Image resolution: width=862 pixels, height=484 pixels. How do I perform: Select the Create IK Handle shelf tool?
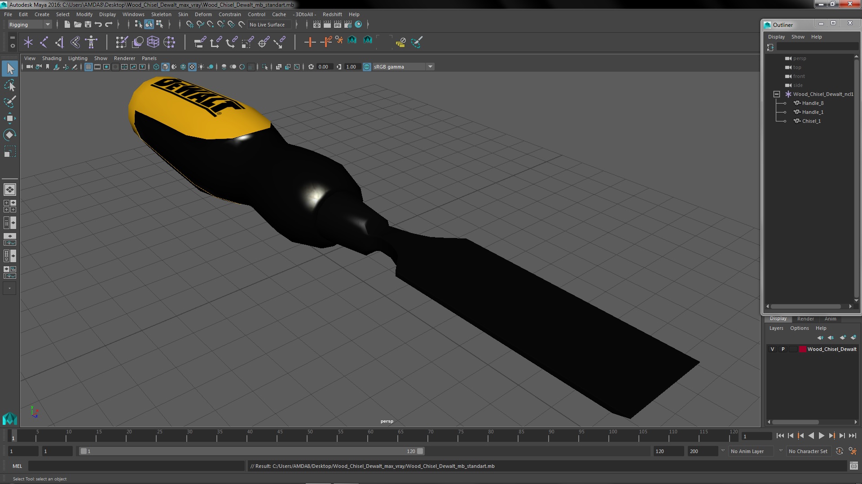pyautogui.click(x=60, y=42)
